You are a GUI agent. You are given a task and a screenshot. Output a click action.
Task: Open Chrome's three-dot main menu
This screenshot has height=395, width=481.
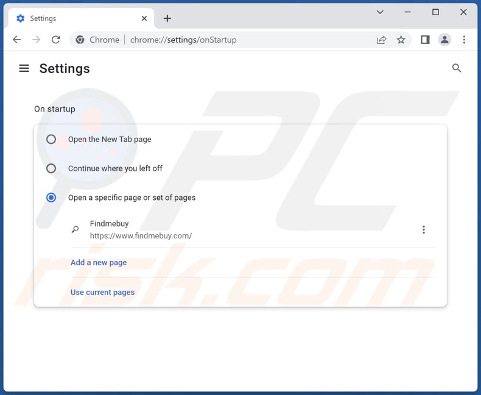(x=464, y=40)
